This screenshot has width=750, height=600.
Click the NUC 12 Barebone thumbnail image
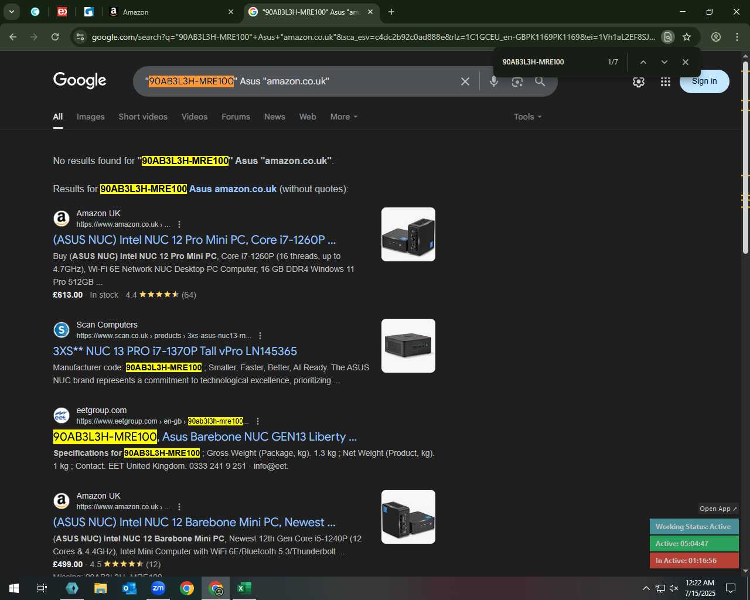click(x=408, y=517)
